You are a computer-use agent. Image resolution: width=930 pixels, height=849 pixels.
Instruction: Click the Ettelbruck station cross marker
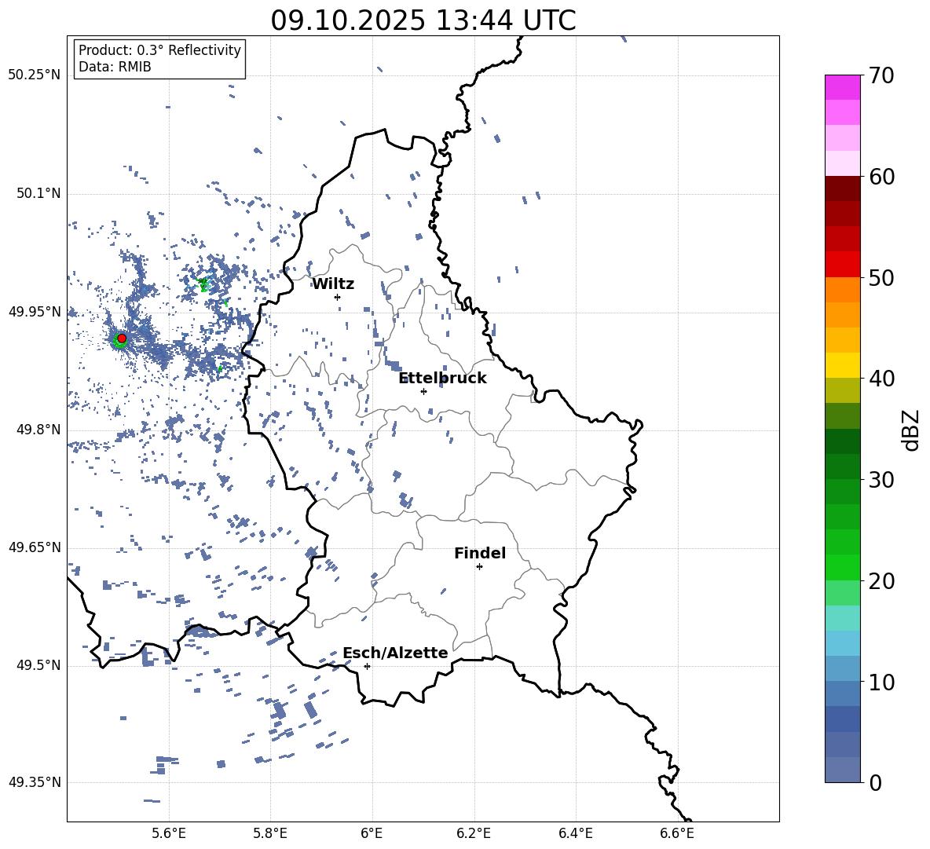point(423,391)
